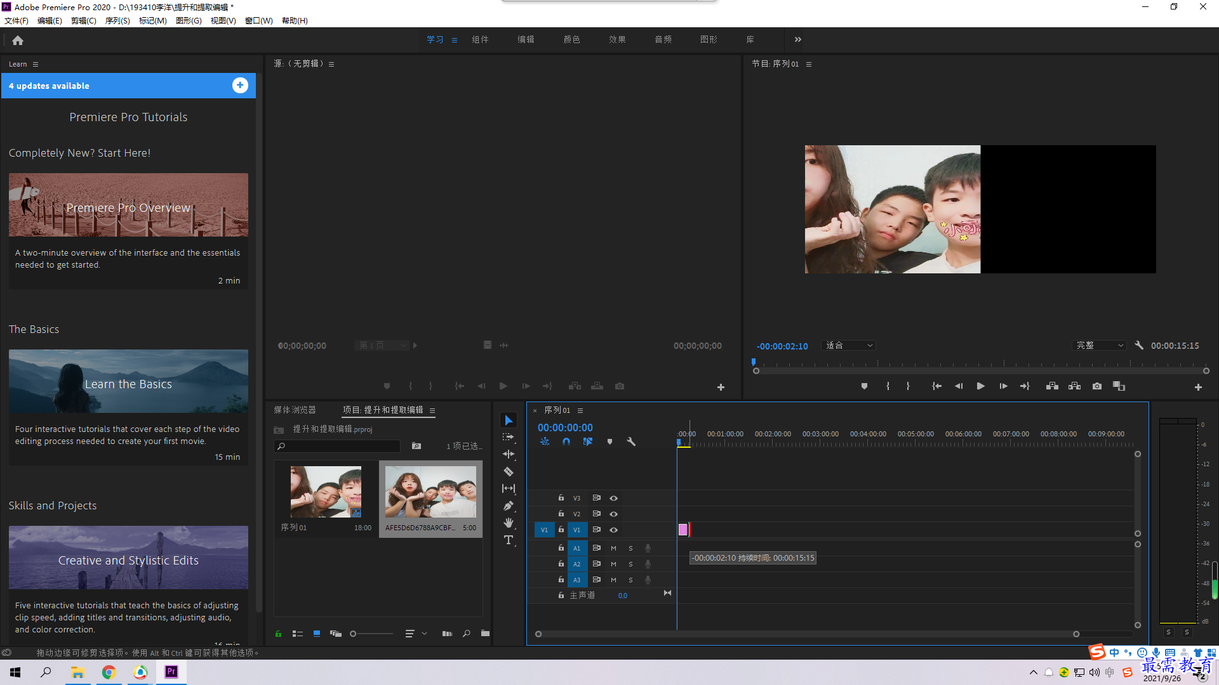Create new bin in project panel
1219x685 pixels.
485,634
